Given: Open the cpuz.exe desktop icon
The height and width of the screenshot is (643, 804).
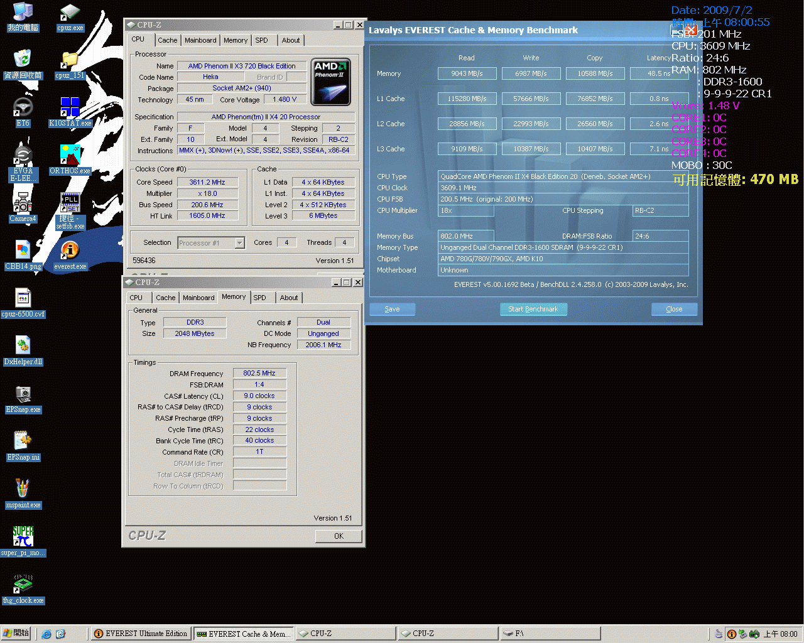Looking at the screenshot, I should point(70,18).
